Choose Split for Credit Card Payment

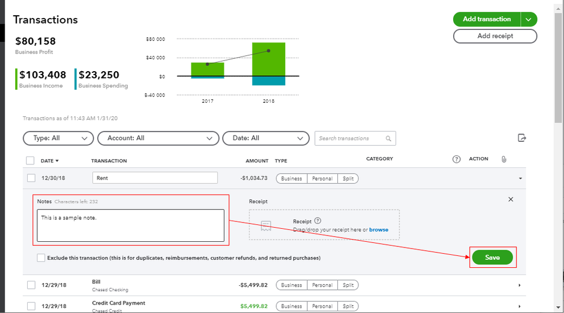tap(348, 306)
